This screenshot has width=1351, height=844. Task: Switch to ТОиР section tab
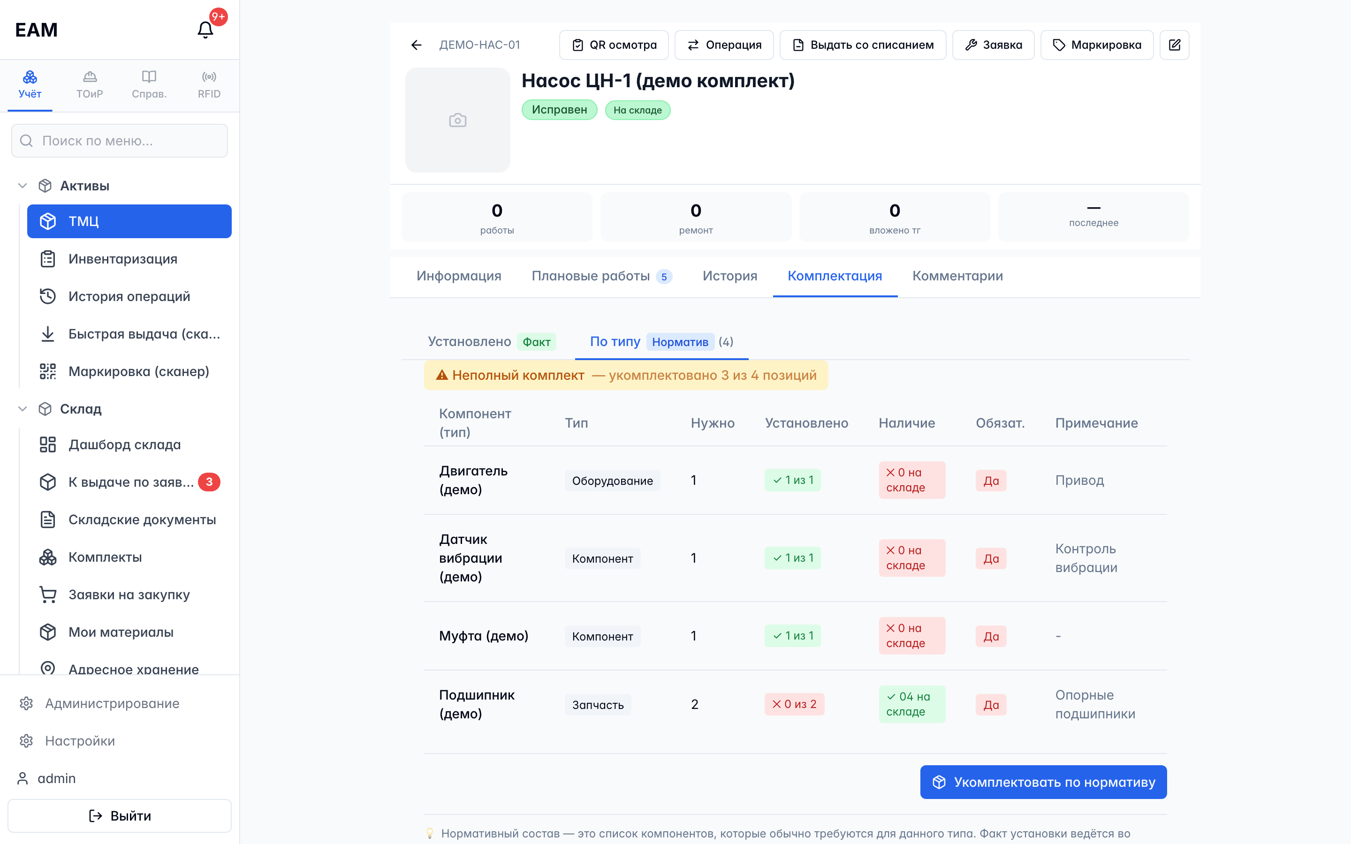coord(90,85)
